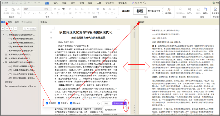Screen dimensions: 220x116
Task: Open the 文件 menu
Action: [x=5, y=3]
